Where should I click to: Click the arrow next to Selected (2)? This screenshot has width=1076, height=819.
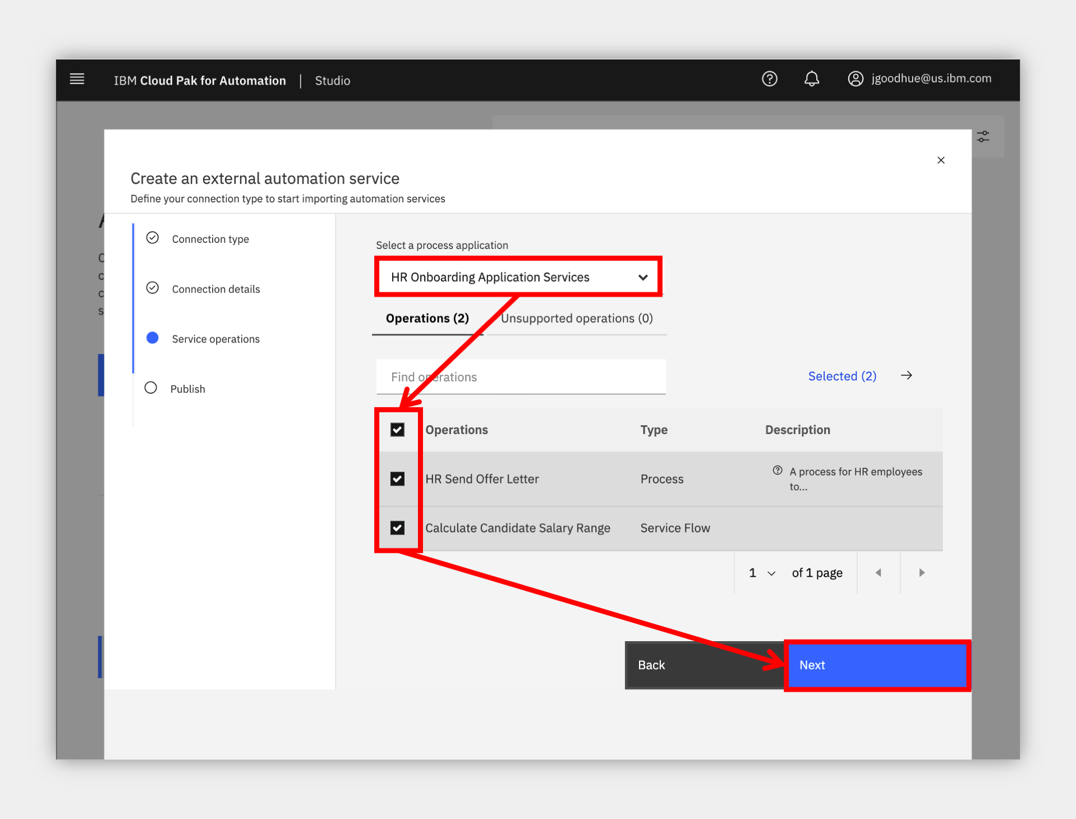(906, 376)
